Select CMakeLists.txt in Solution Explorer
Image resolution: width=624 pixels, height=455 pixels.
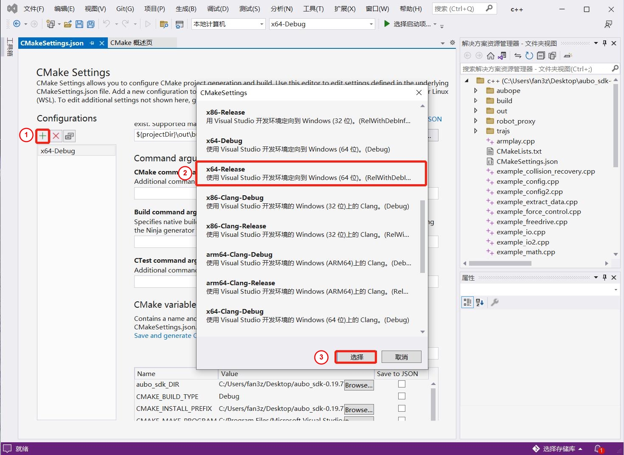coord(519,151)
